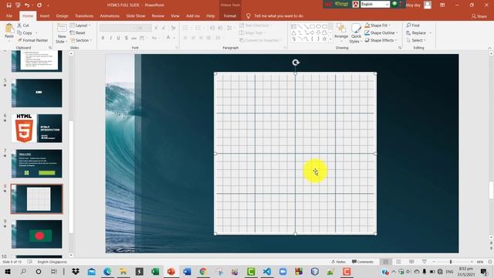
Task: Switch to the Transitions tab
Action: (x=84, y=15)
